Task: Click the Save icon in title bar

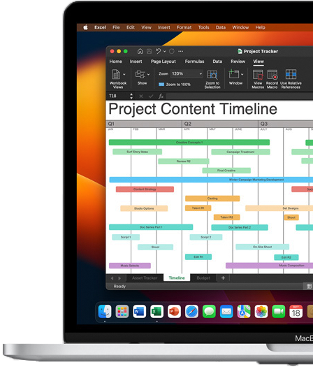Action: (150, 51)
